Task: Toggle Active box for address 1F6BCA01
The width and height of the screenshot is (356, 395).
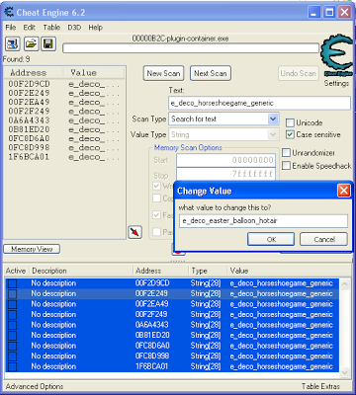Action: coord(12,366)
